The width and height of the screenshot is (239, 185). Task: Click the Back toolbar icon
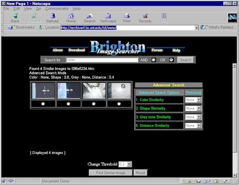pyautogui.click(x=15, y=18)
